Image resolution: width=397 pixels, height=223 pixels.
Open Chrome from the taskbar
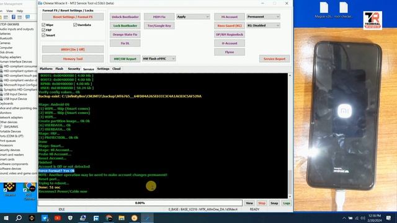[x=109, y=217]
